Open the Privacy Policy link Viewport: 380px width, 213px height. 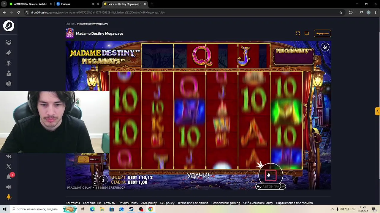[128, 203]
